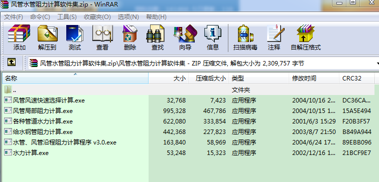Open the 命令(C) menu

coord(40,17)
